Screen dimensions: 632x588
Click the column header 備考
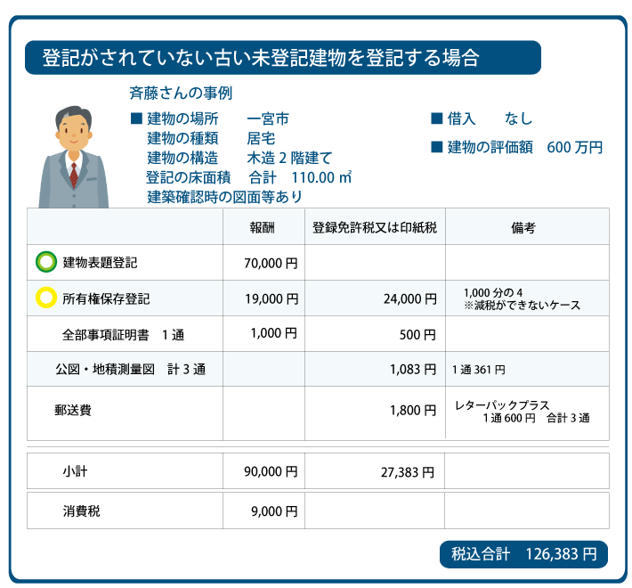[523, 228]
